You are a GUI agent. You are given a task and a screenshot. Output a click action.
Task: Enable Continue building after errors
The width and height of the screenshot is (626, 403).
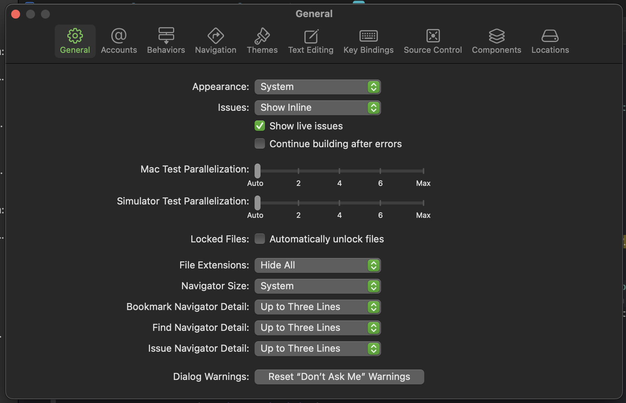[x=260, y=144]
